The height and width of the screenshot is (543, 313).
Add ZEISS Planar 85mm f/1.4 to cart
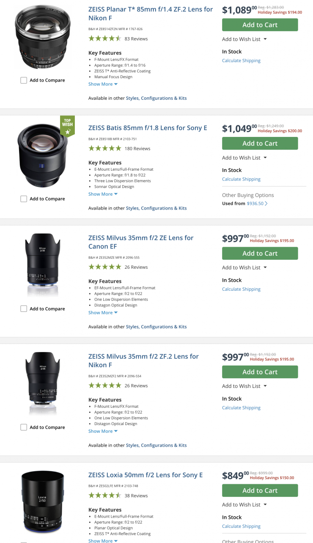click(260, 25)
